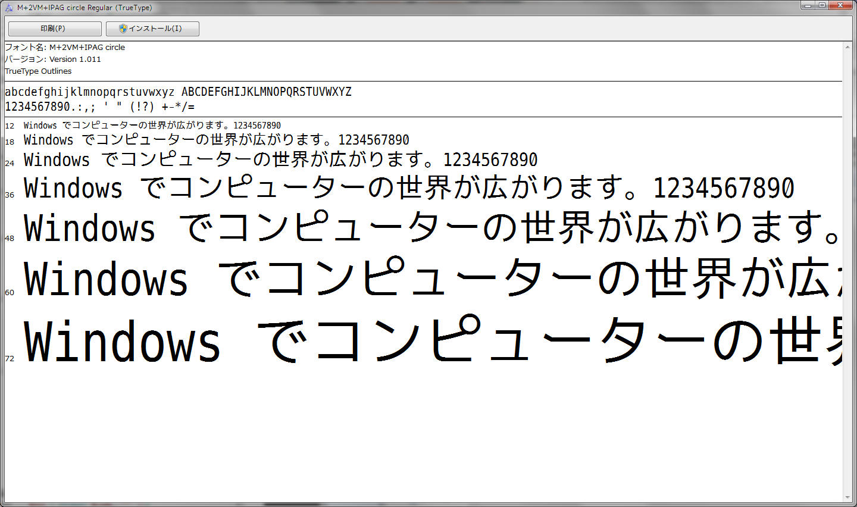The height and width of the screenshot is (507, 857).
Task: Click the 36-point Windows sample sentence
Action: (409, 188)
